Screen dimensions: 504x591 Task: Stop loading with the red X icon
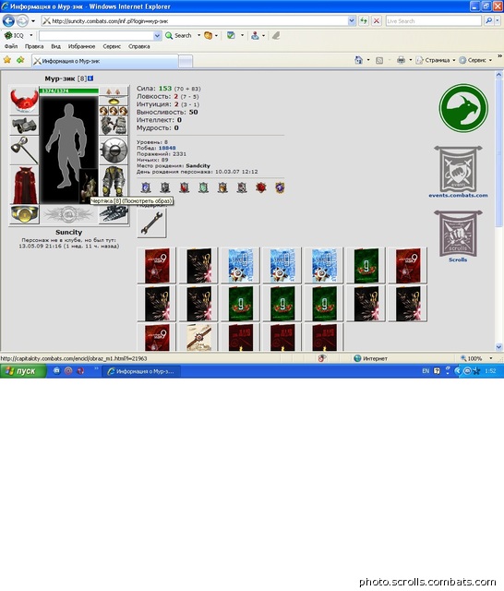[x=377, y=20]
